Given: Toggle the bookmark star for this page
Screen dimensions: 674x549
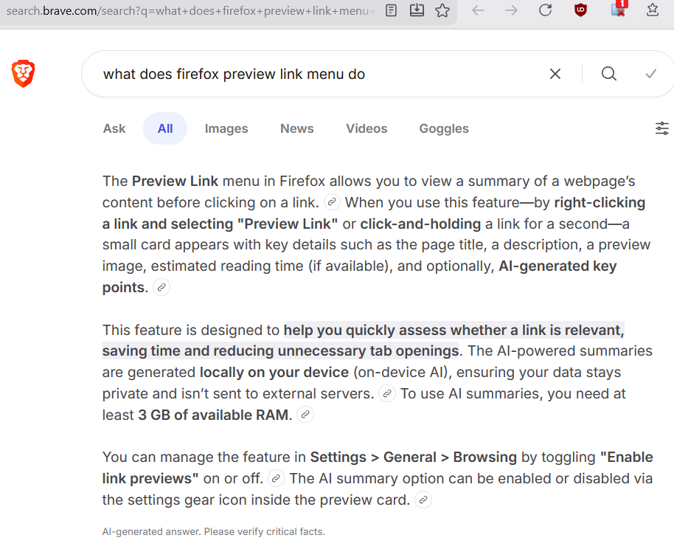Looking at the screenshot, I should click(442, 10).
